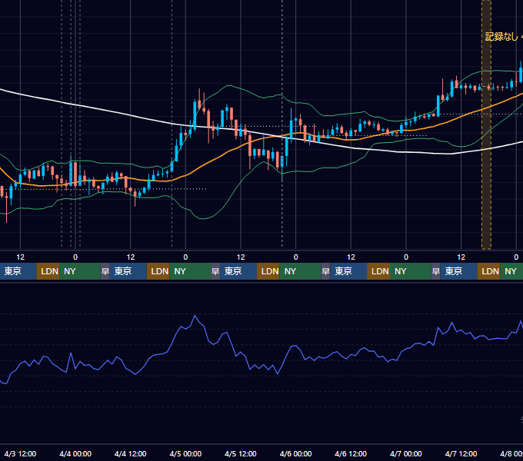Choose the NY block spanning 4/7 00:00
The image size is (523, 461).
pyautogui.click(x=411, y=271)
